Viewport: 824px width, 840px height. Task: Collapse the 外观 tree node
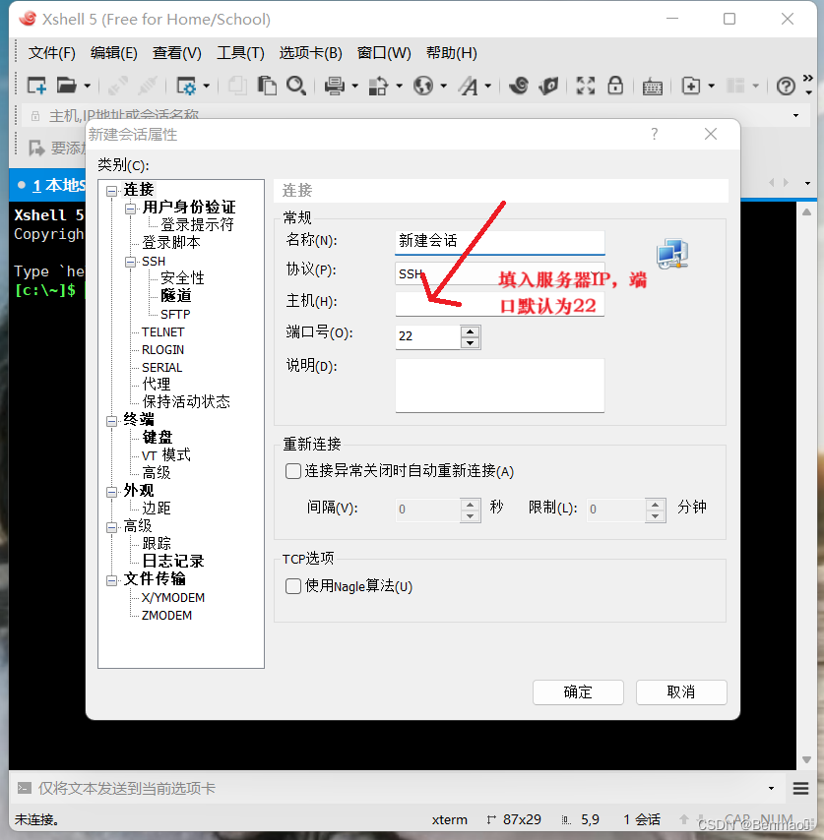[111, 492]
